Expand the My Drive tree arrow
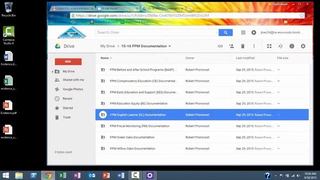This screenshot has width=320, height=180. coord(52,71)
